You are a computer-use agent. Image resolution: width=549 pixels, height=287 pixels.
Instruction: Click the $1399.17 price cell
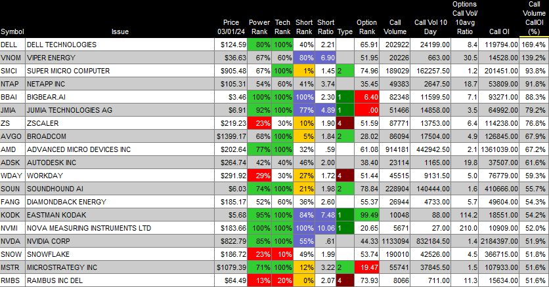[231, 136]
